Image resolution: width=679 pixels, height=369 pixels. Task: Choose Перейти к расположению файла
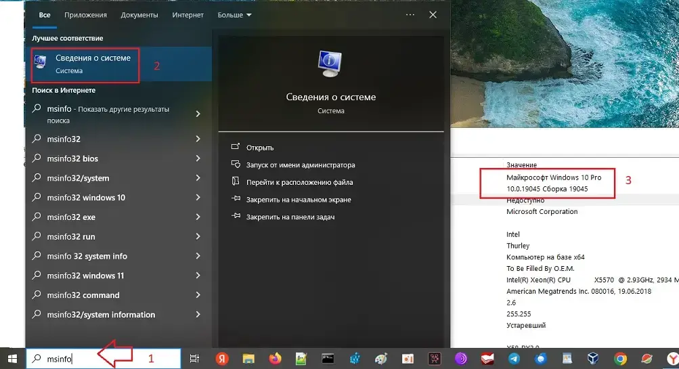point(300,182)
